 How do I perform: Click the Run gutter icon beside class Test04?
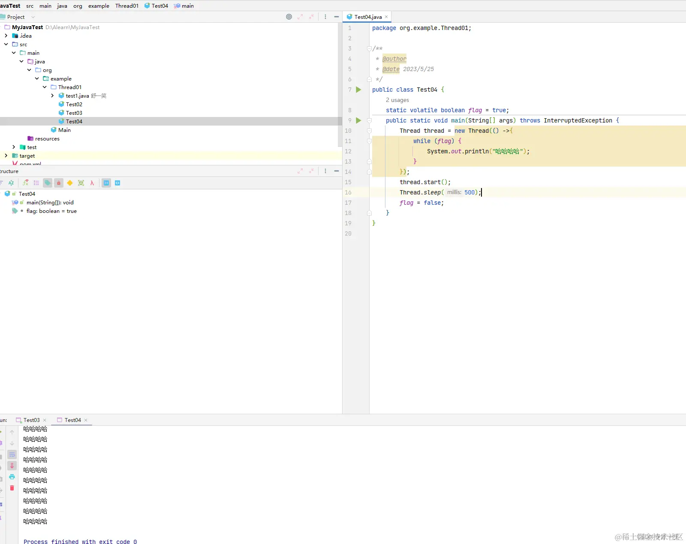(x=359, y=90)
